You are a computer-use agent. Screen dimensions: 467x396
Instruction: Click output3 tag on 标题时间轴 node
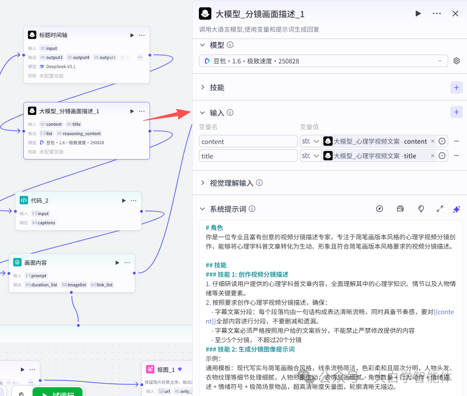click(x=51, y=57)
